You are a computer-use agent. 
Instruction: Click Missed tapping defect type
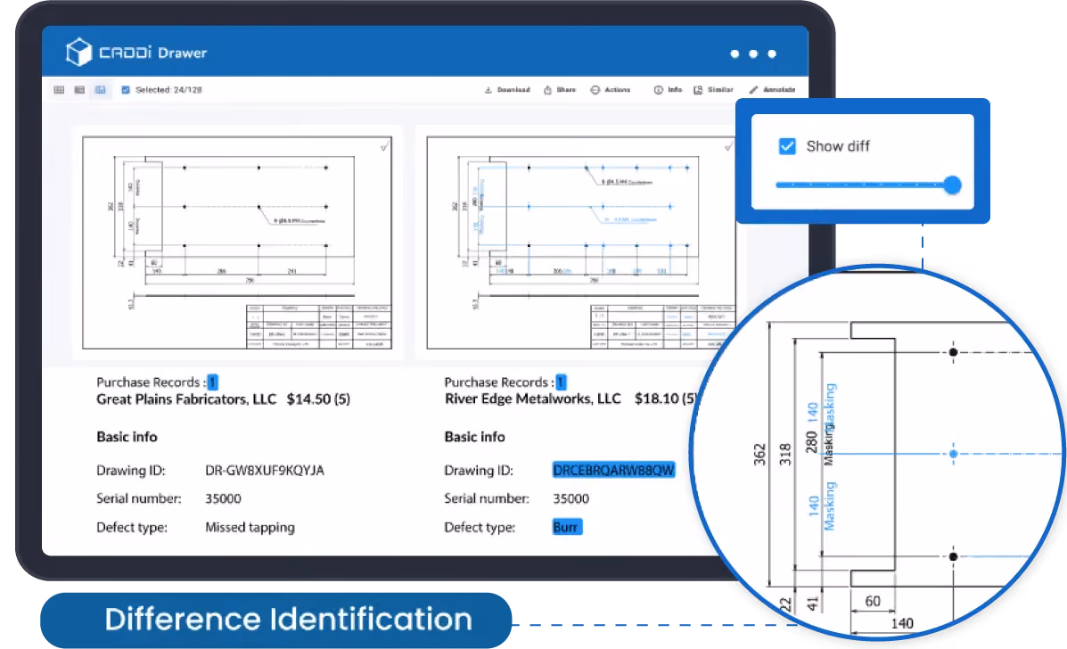(x=250, y=527)
